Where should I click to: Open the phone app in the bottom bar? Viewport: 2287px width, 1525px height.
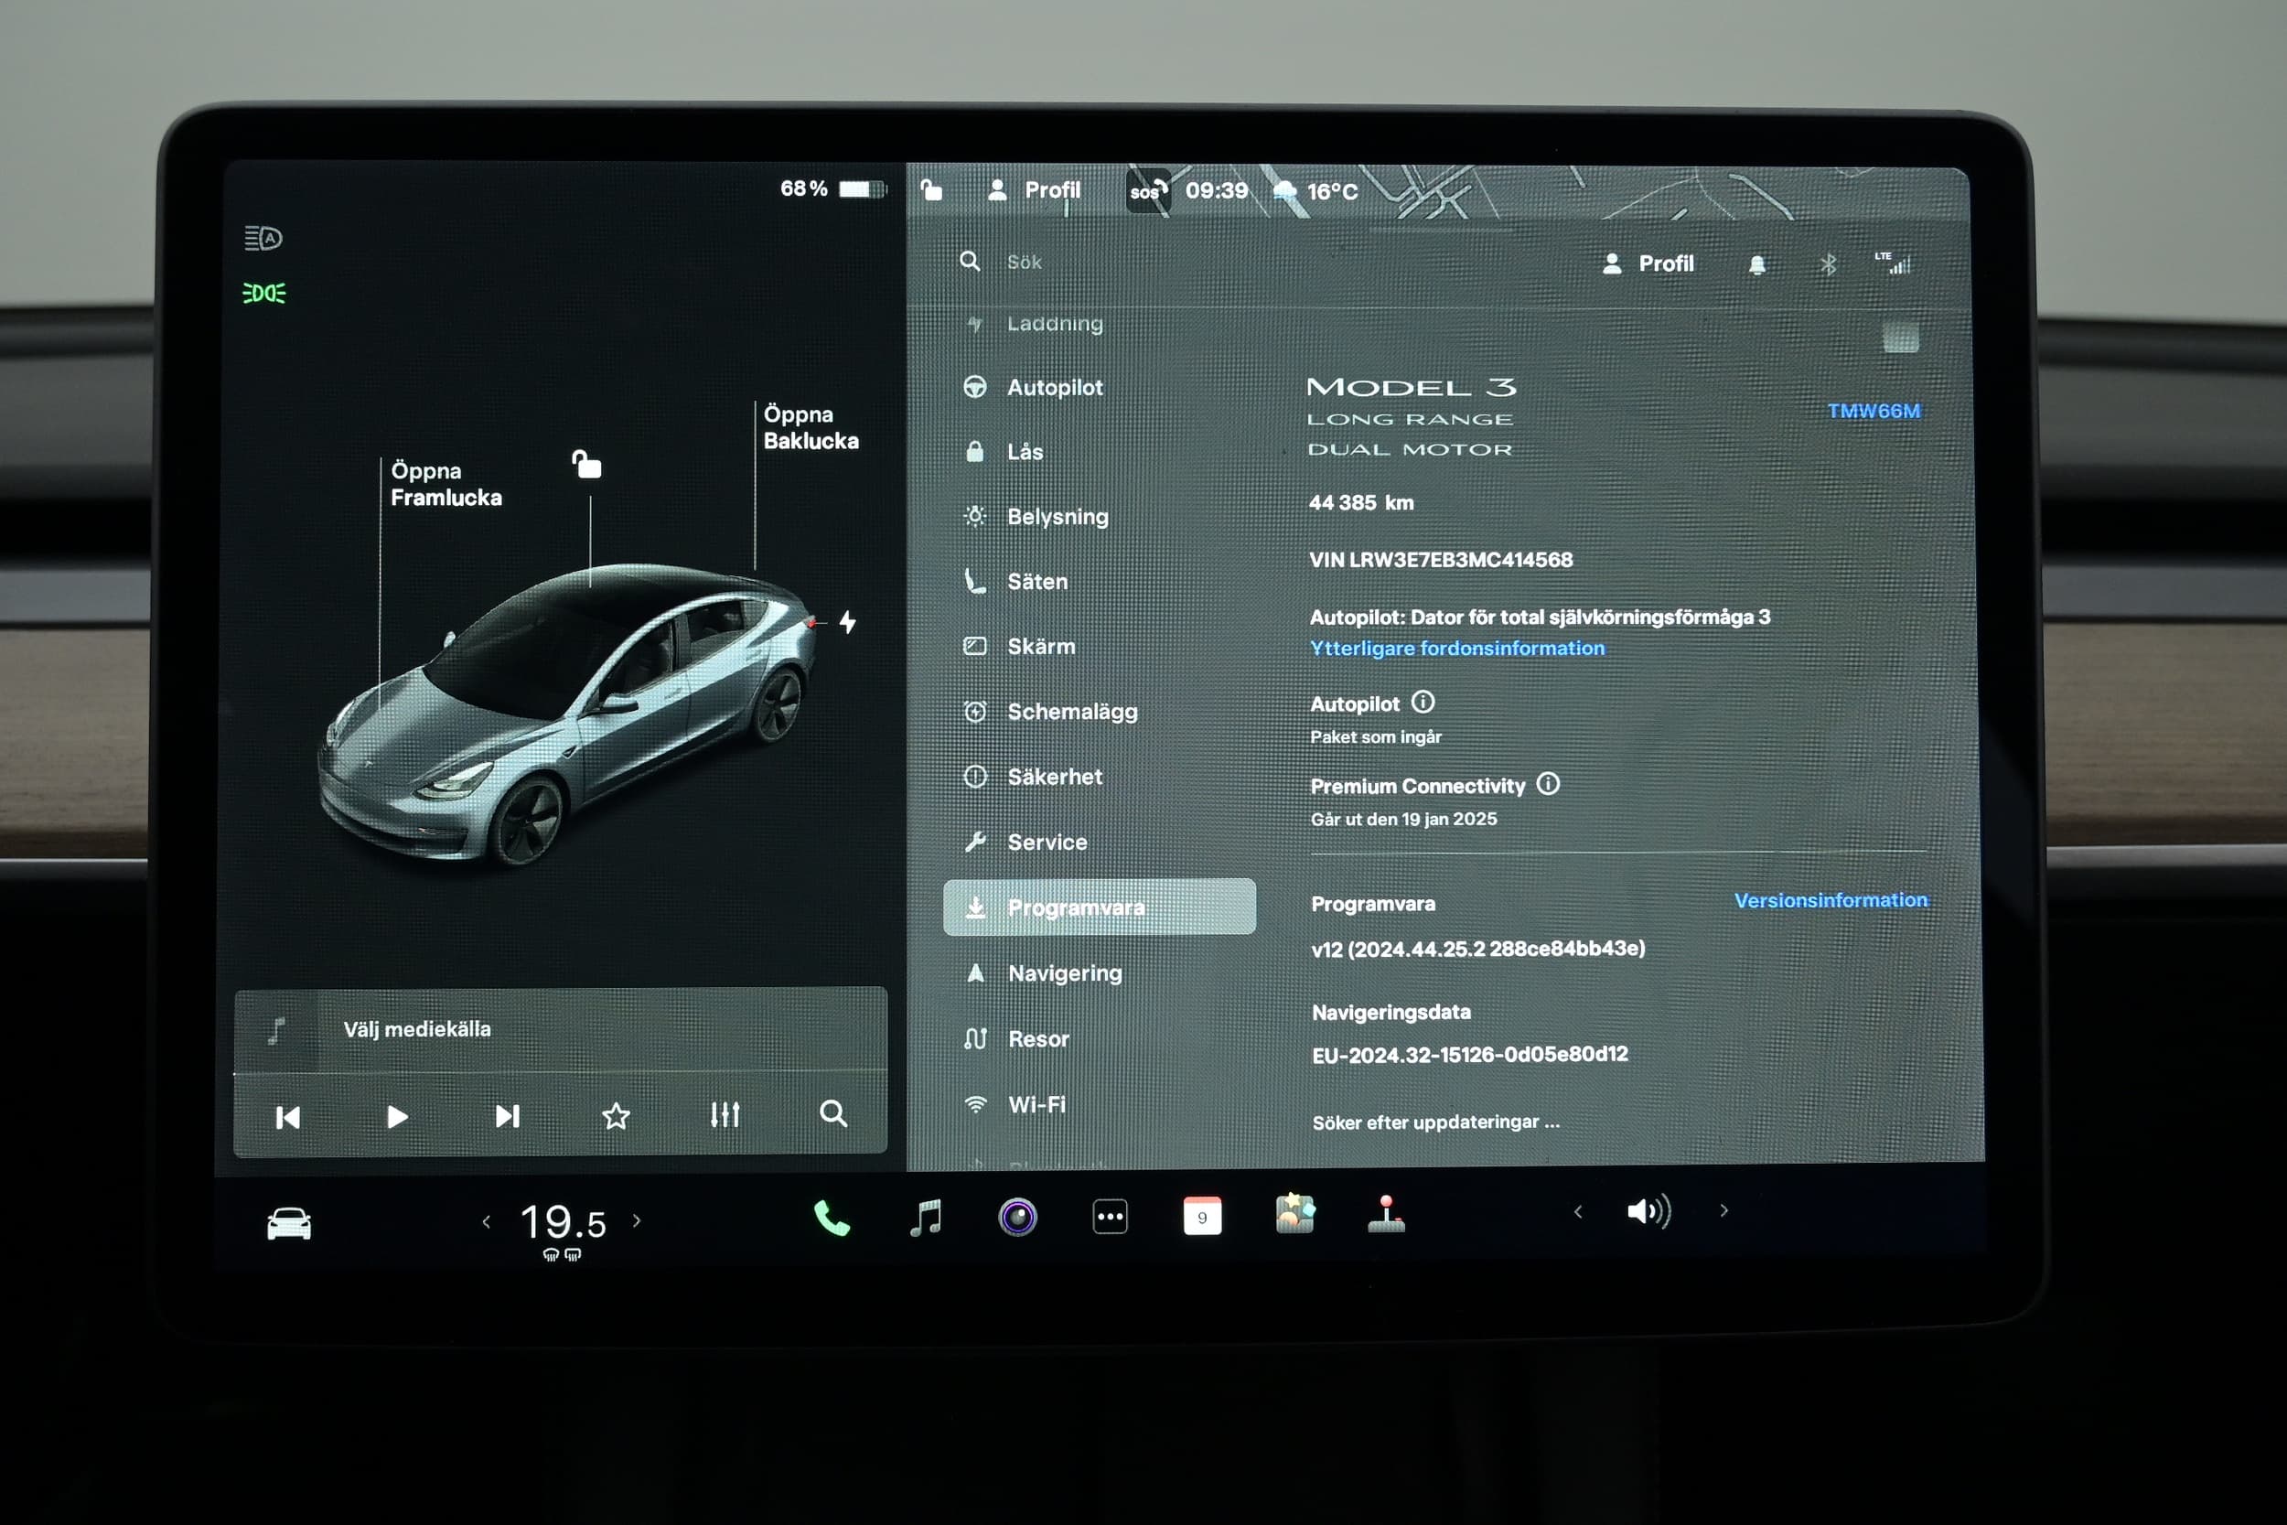coord(832,1218)
